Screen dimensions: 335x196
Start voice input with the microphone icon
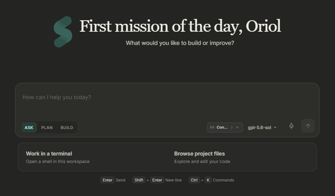[x=291, y=126]
